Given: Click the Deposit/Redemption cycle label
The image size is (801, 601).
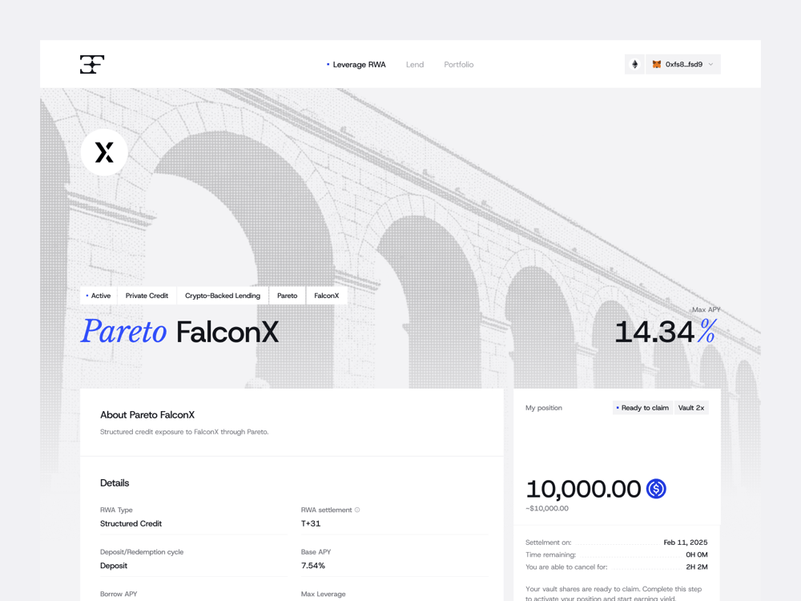Looking at the screenshot, I should click(142, 552).
